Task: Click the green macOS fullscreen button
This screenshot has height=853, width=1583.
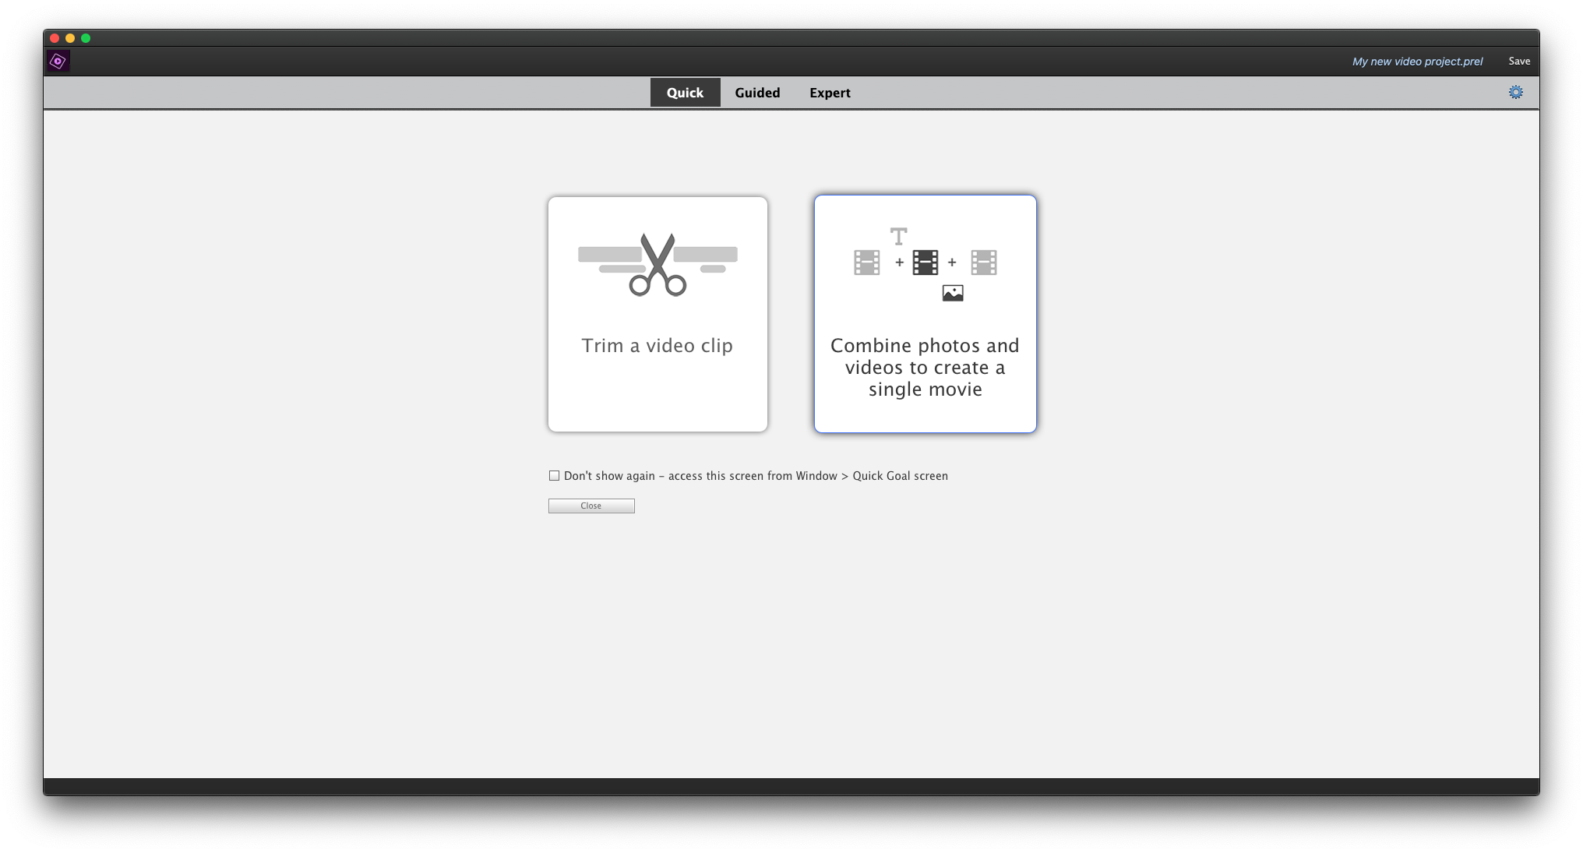Action: point(86,38)
